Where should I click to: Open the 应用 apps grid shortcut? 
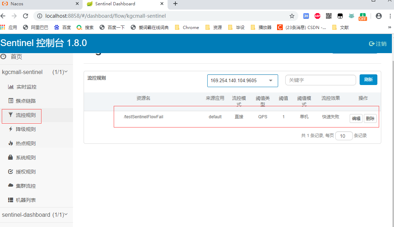9,27
